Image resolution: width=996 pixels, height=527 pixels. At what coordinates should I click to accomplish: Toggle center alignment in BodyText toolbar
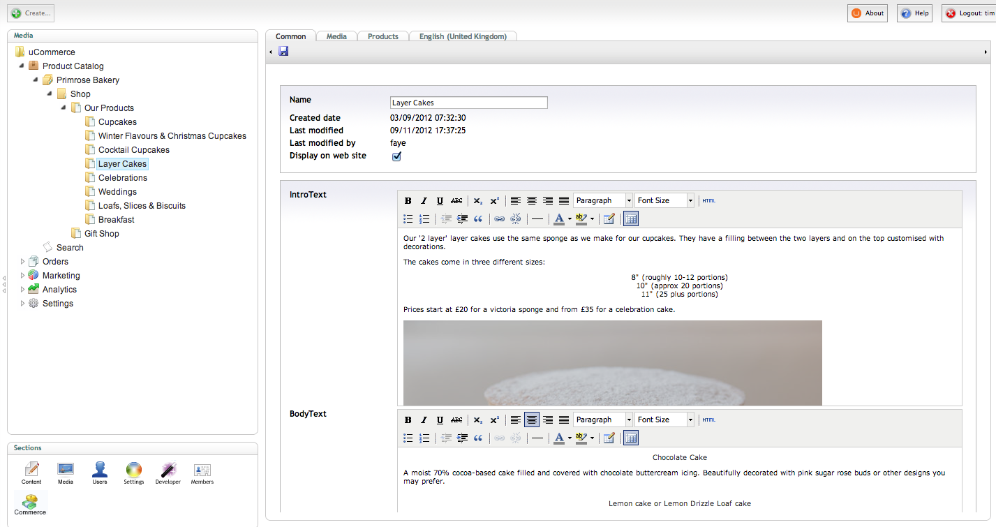(x=532, y=420)
